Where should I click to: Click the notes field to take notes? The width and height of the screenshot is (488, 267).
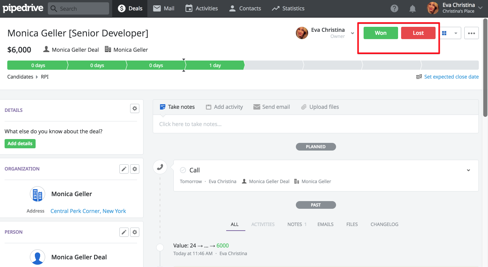316,124
